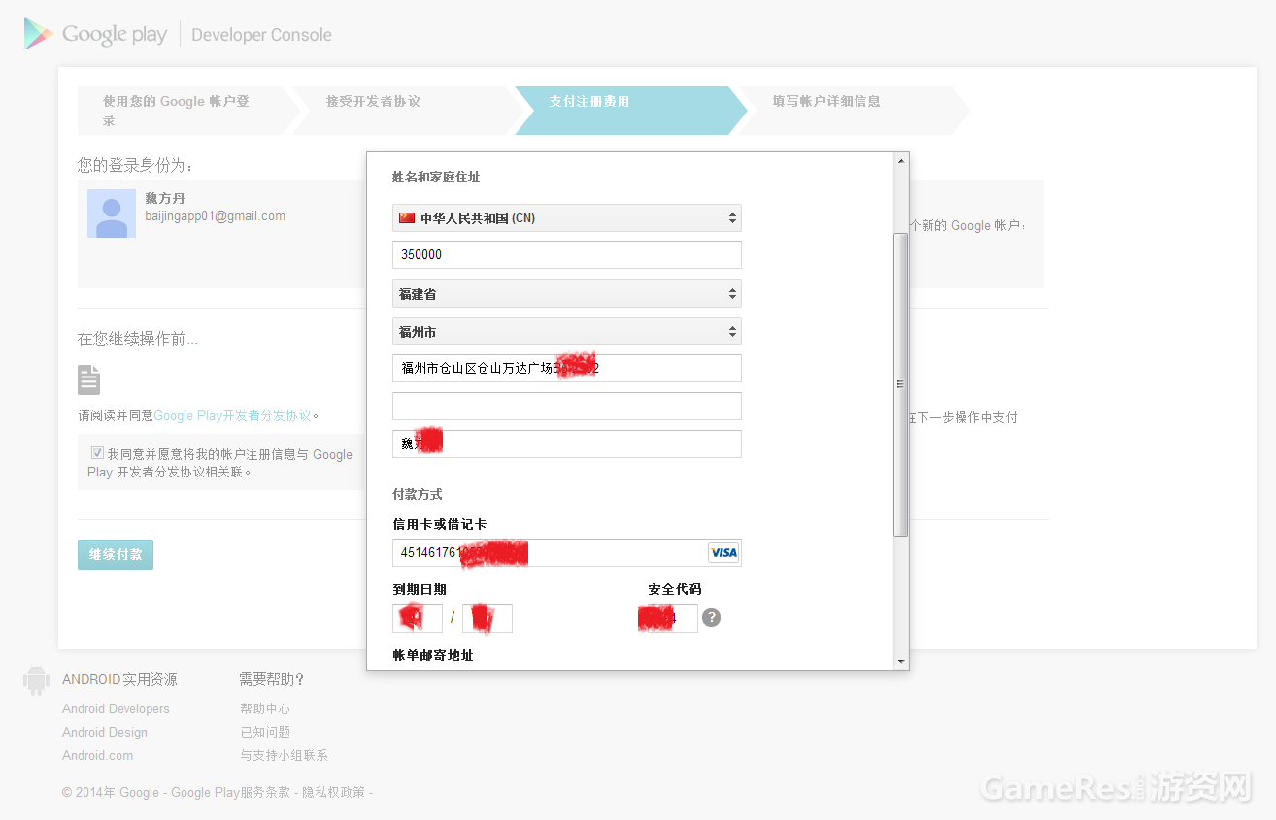
Task: Click the VISA card icon in card field
Action: (x=723, y=552)
